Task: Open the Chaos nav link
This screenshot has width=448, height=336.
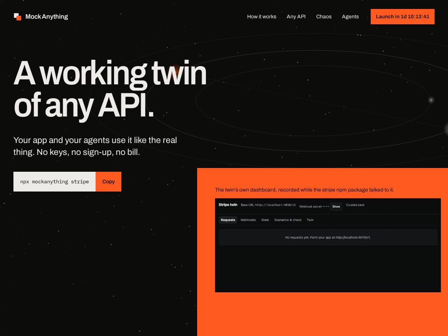Action: [x=324, y=16]
